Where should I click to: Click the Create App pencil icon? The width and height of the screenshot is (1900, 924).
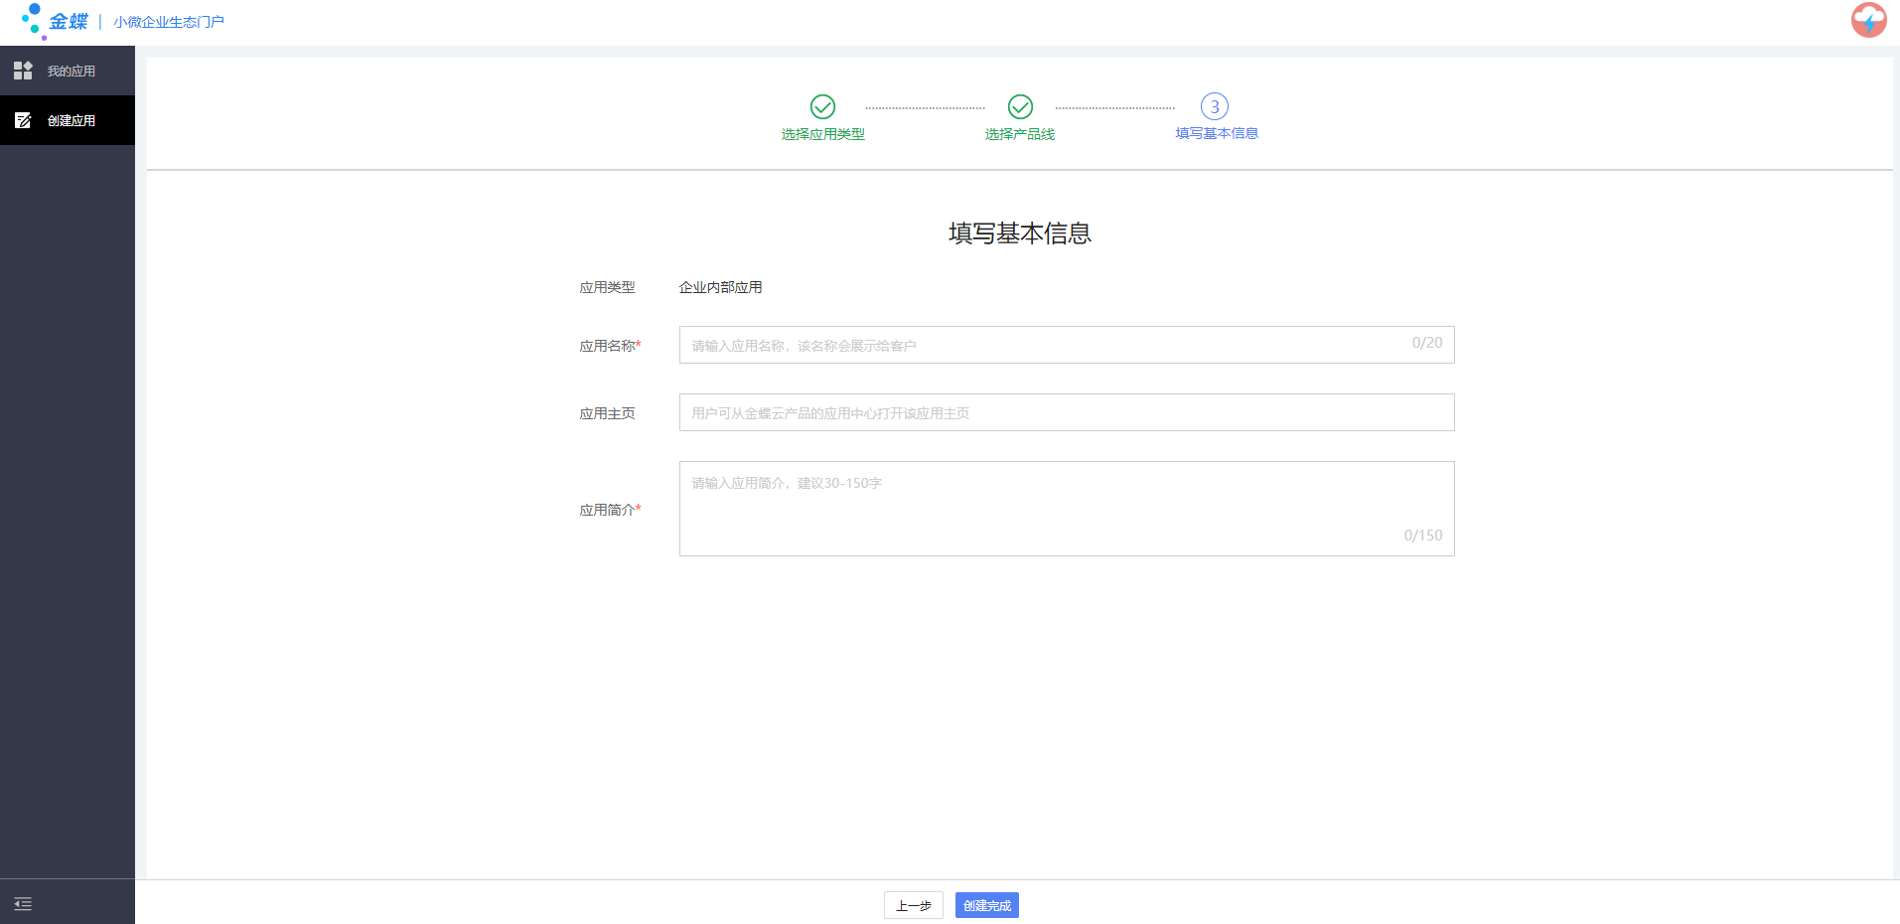pyautogui.click(x=23, y=120)
